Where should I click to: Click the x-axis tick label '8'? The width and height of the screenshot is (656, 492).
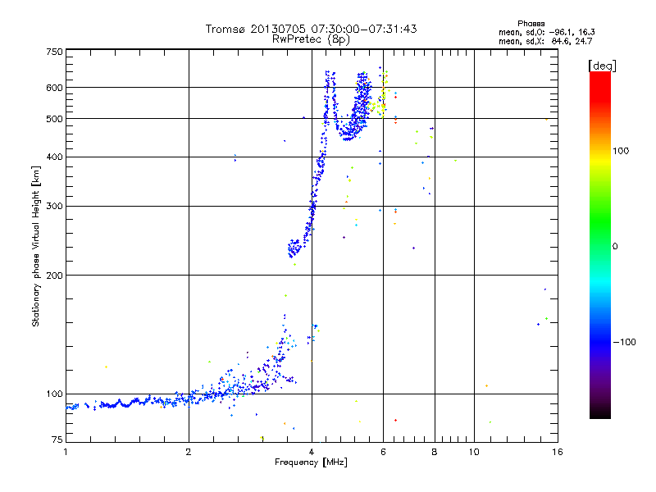[435, 452]
